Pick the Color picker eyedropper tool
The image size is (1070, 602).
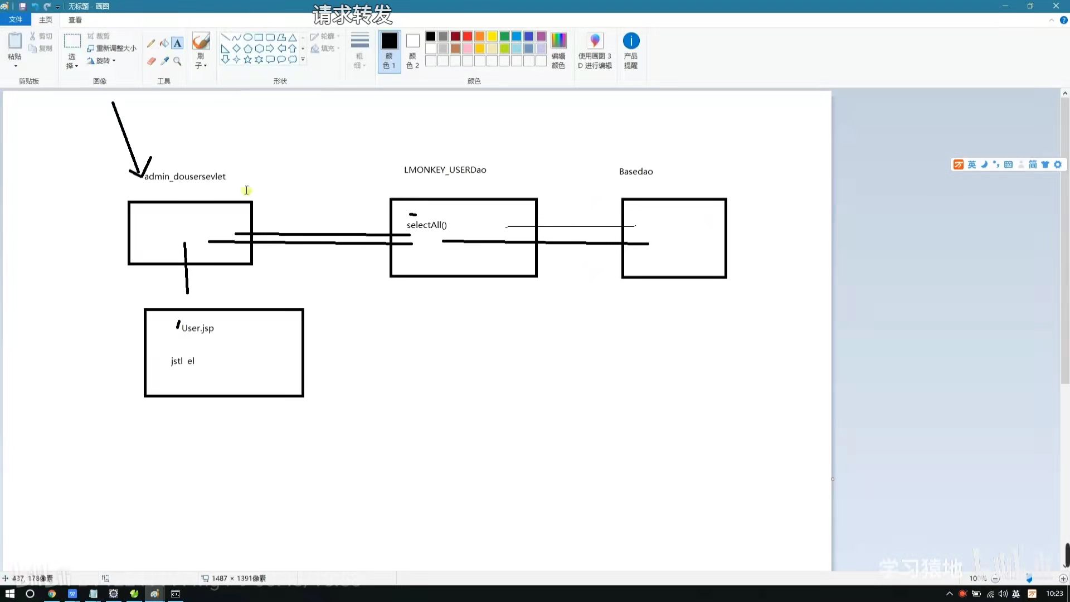pos(164,61)
